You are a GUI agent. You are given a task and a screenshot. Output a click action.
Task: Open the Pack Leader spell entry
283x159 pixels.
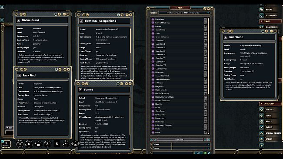tap(160, 115)
